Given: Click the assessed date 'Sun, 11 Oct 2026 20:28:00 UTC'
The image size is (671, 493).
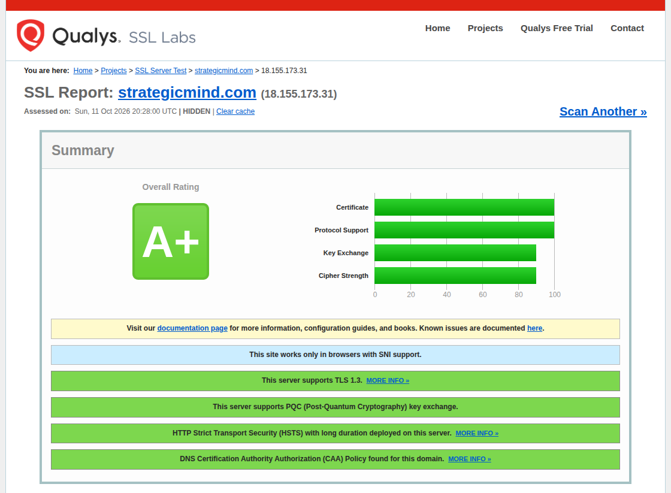Looking at the screenshot, I should [x=126, y=111].
